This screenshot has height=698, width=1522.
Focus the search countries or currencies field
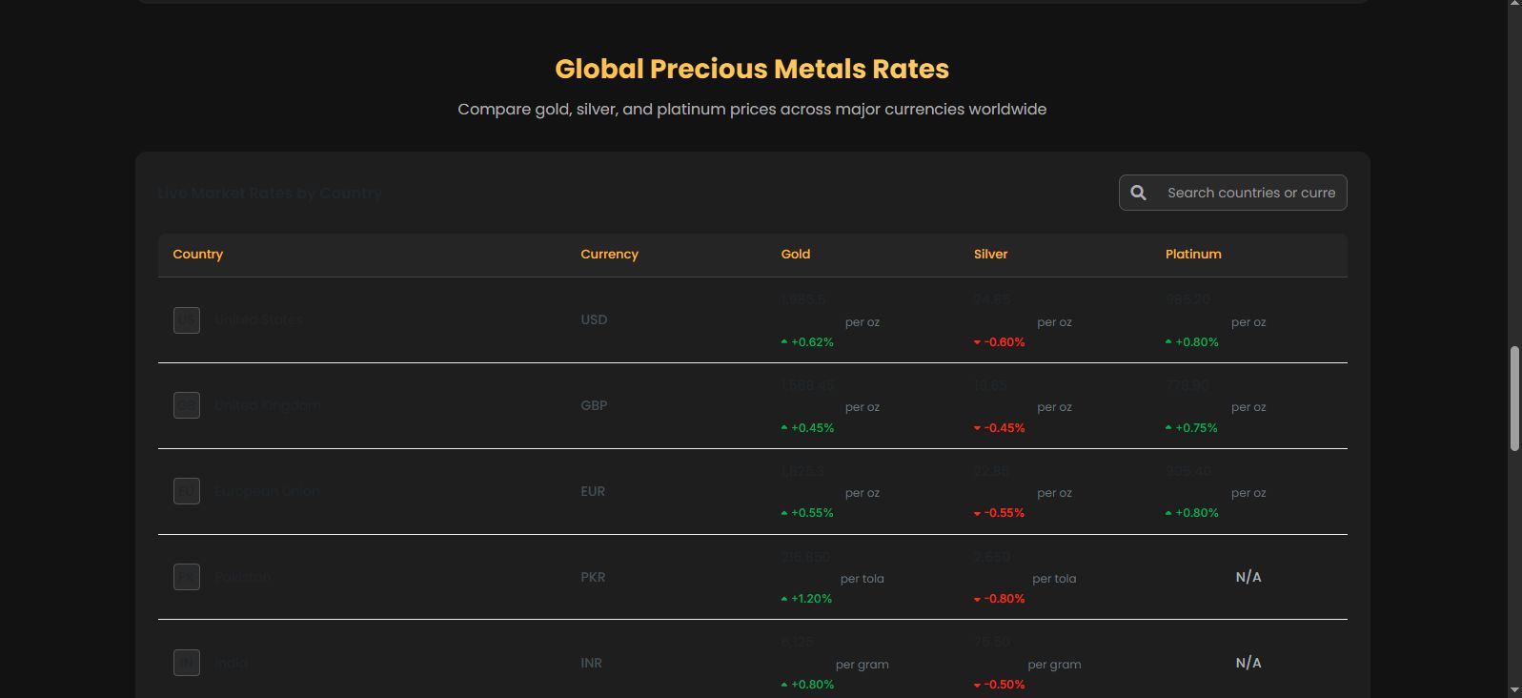1250,193
